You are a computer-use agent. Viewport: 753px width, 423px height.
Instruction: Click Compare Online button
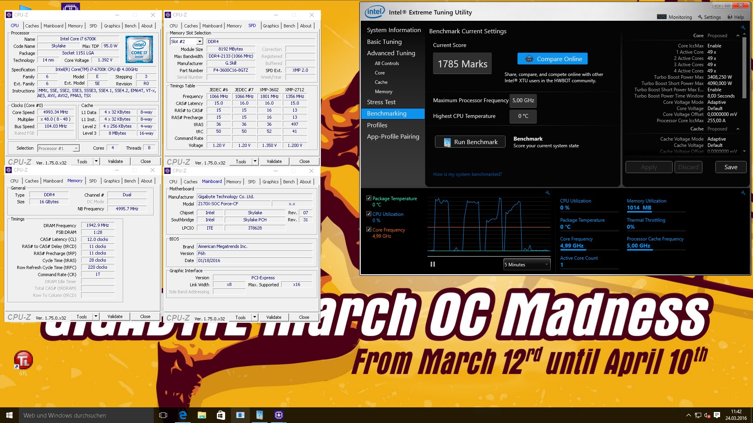(x=552, y=59)
